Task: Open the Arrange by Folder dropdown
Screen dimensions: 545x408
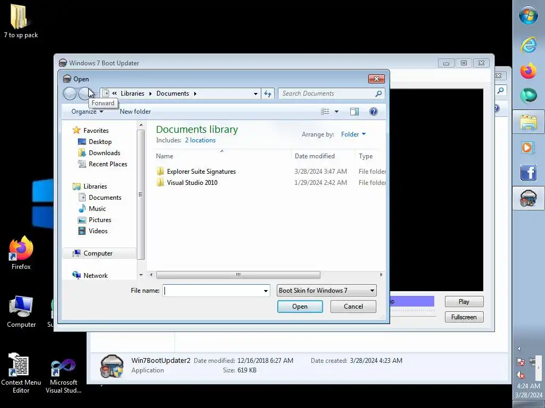Action: coord(353,134)
